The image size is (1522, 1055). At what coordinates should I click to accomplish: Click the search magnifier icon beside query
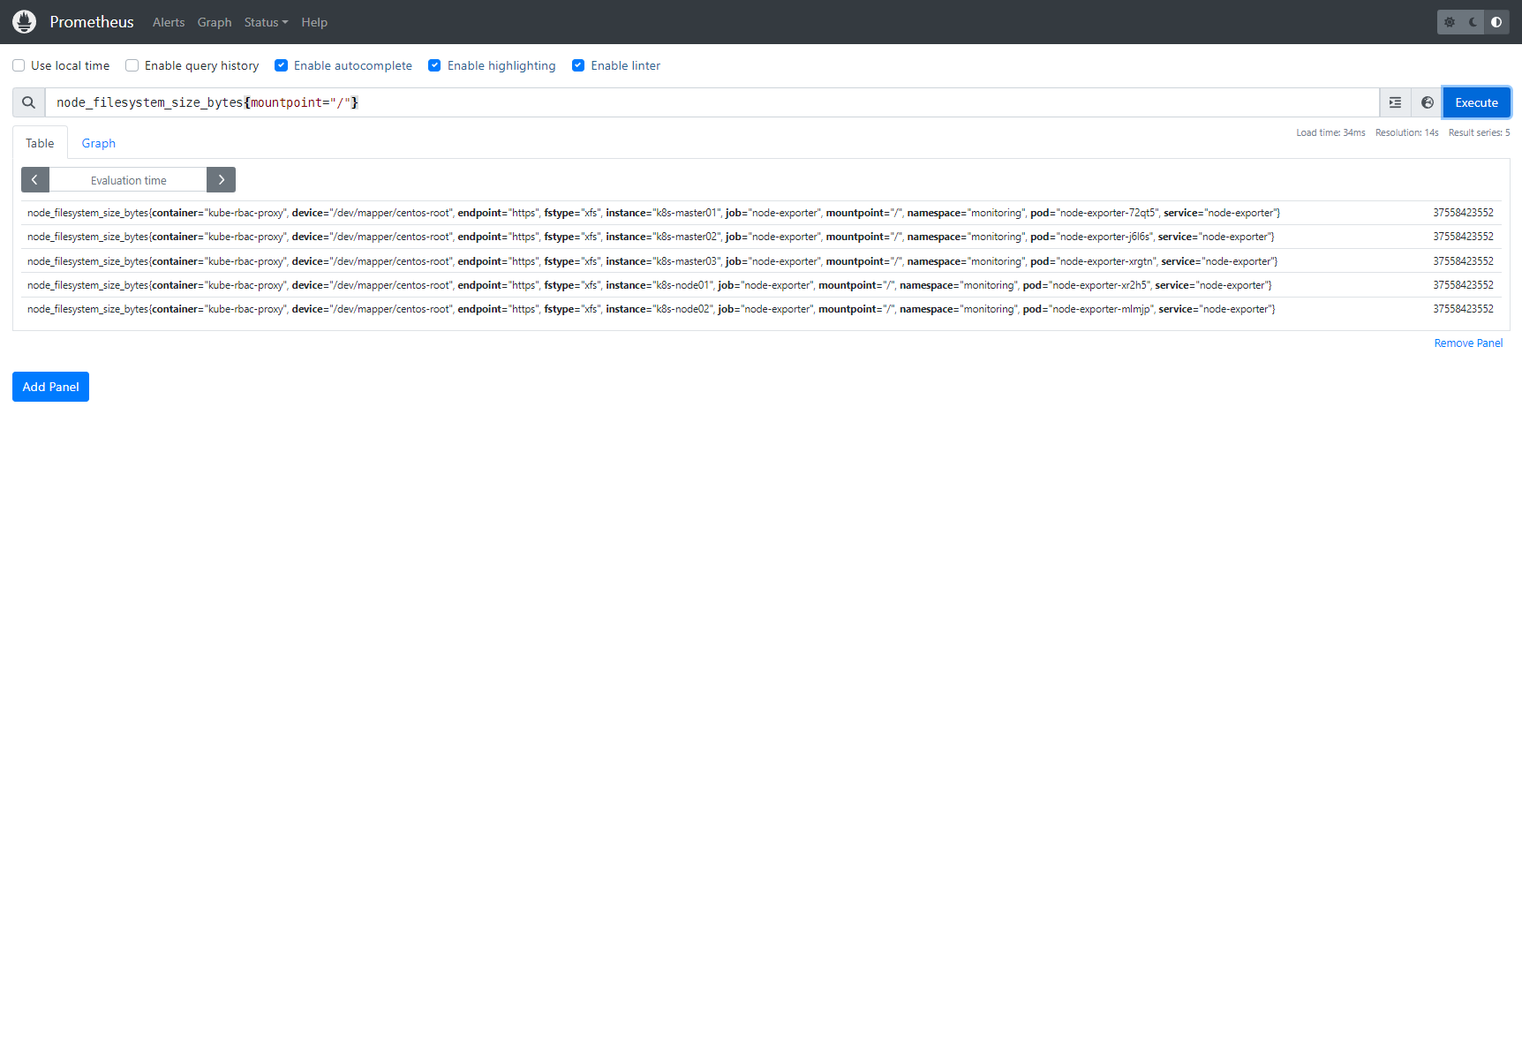(x=29, y=102)
